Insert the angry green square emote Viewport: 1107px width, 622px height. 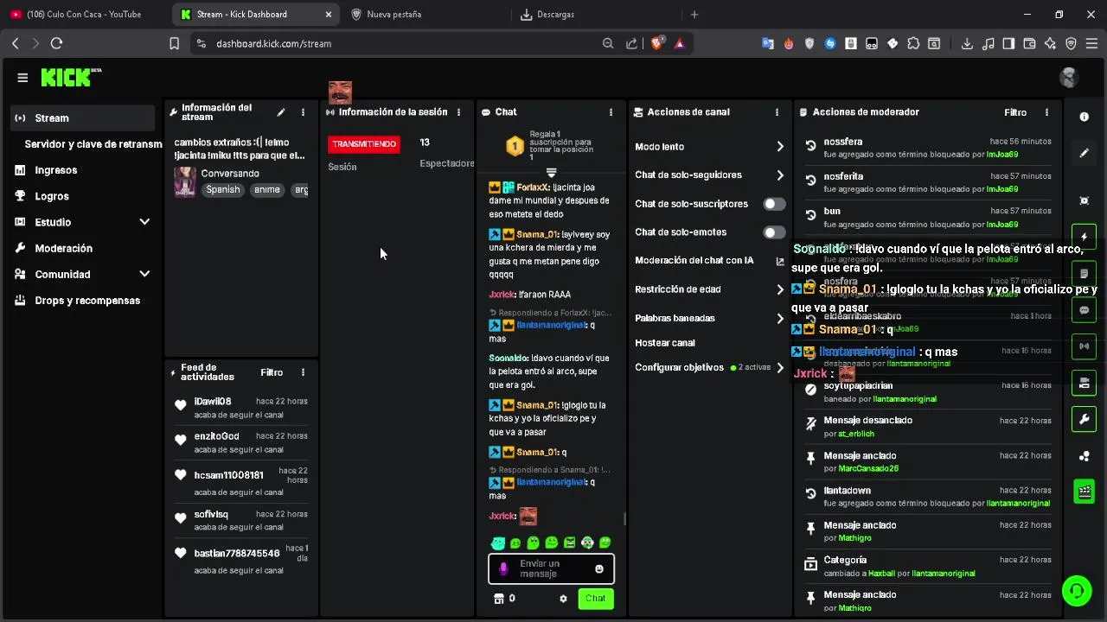click(570, 543)
